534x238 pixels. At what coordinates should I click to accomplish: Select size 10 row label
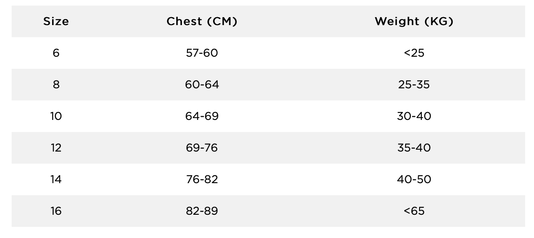coord(56,116)
